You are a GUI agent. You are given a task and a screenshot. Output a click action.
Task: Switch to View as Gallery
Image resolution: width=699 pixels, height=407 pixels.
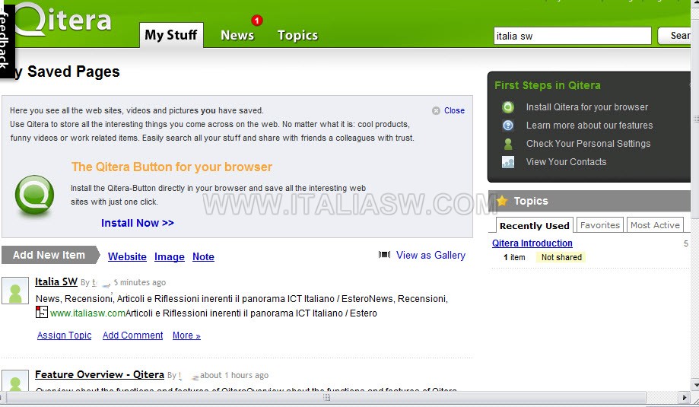pyautogui.click(x=431, y=255)
